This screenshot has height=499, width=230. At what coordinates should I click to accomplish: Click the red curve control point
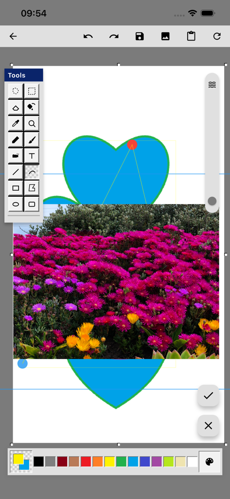tap(132, 145)
